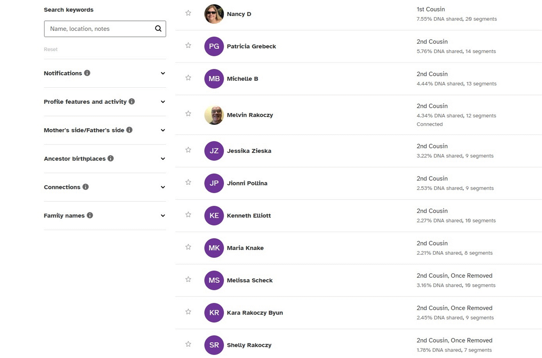Click the MS avatar for Melissa Scheck
The image size is (542, 358).
[x=214, y=280]
